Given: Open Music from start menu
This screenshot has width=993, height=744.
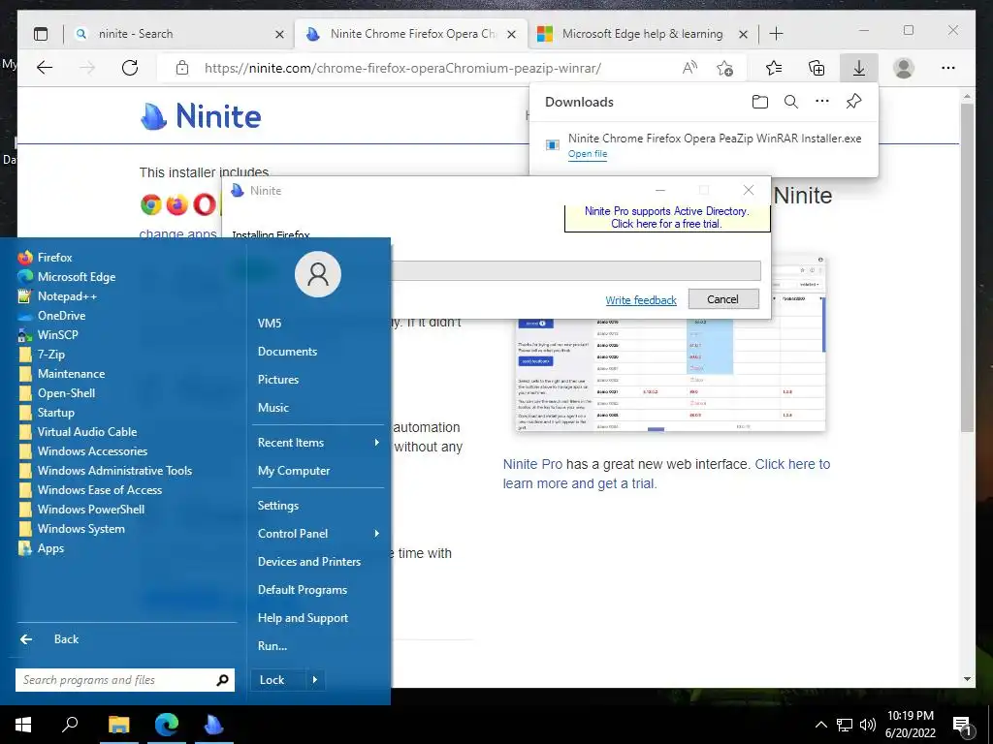Looking at the screenshot, I should tap(272, 408).
